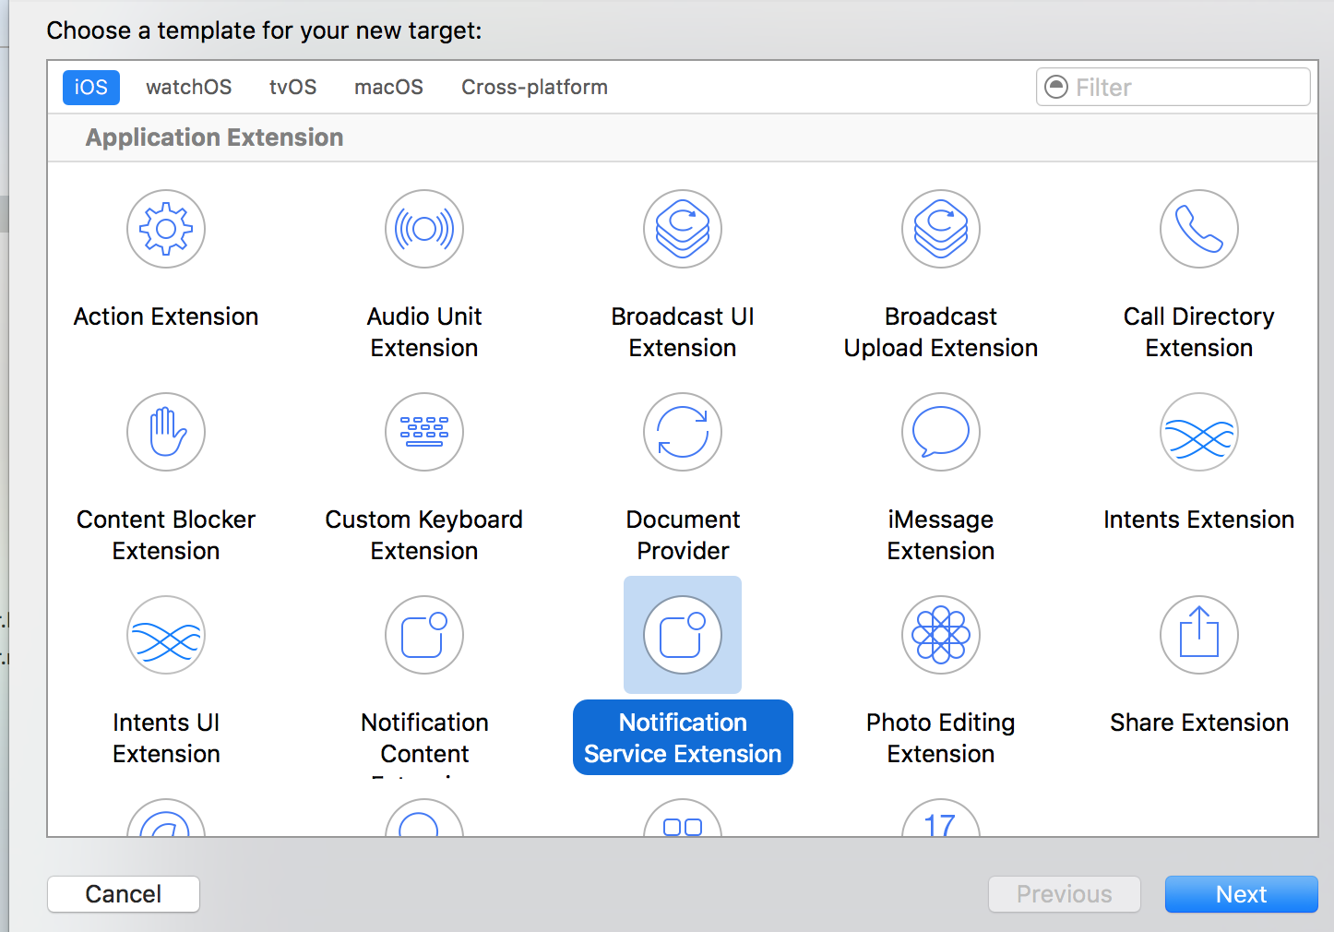Switch to the Cross-platform tab

pos(534,88)
